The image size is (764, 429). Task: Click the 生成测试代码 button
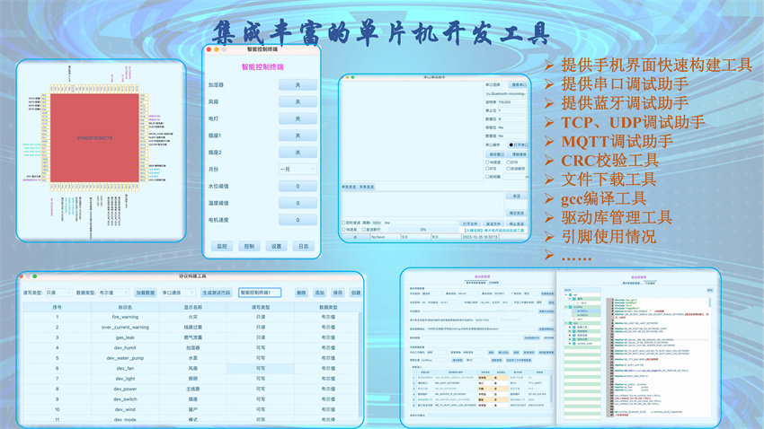coord(216,293)
